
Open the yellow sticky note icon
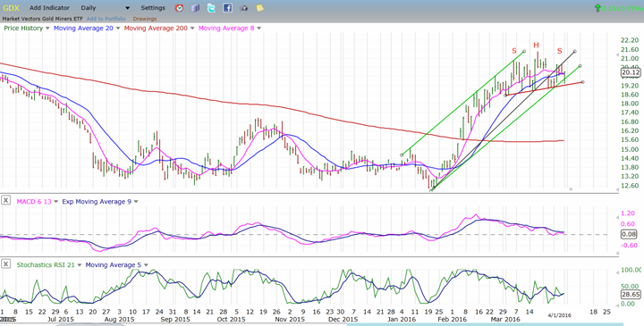[259, 8]
